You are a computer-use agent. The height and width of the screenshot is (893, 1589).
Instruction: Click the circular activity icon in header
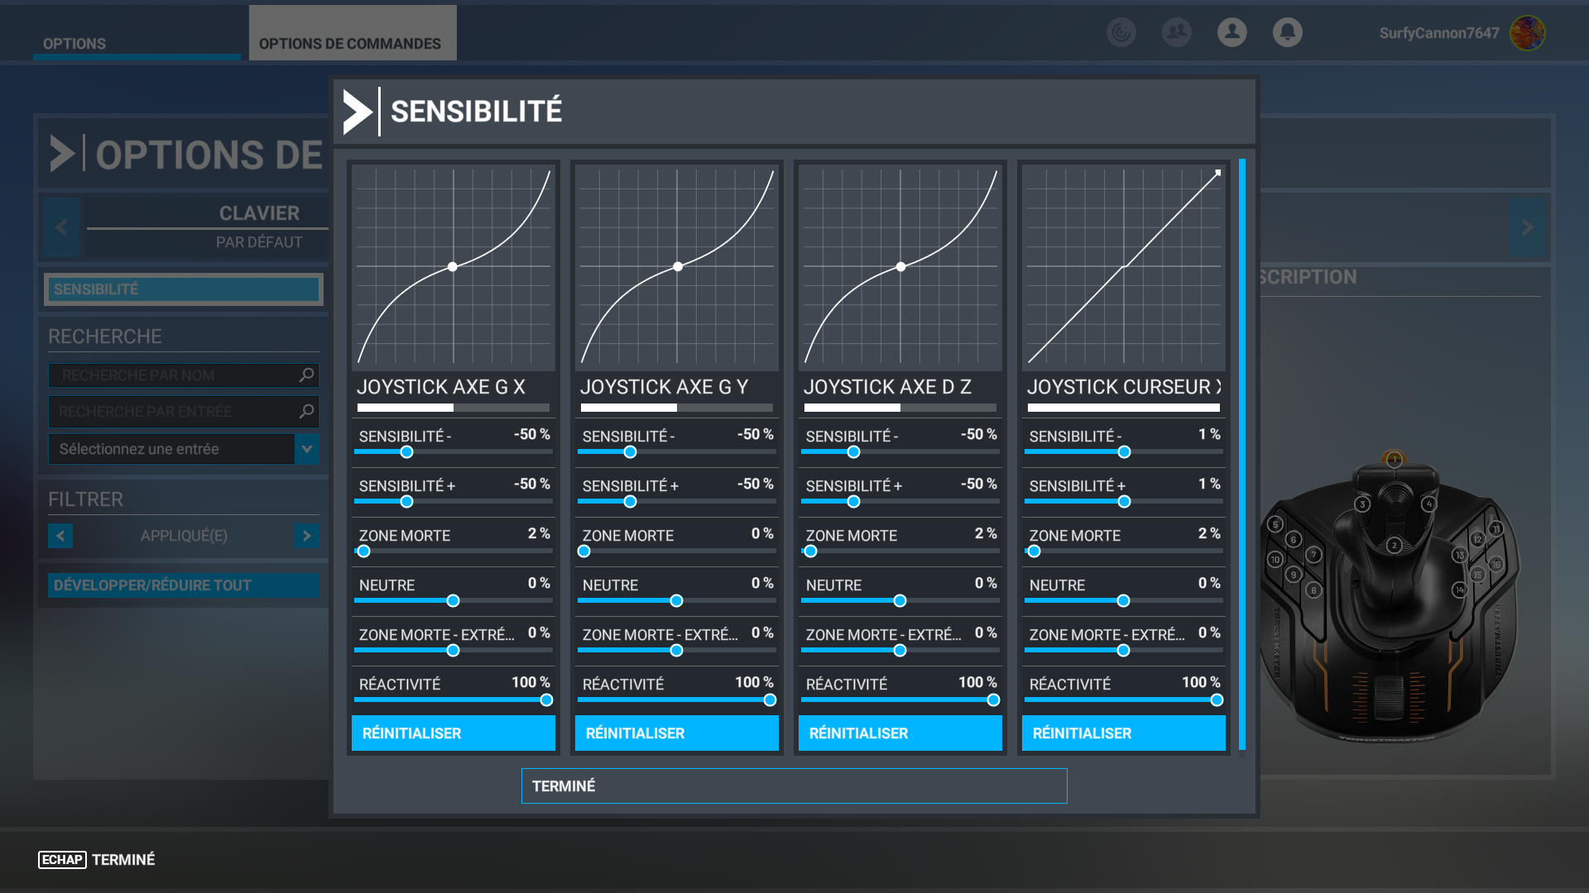(x=1121, y=32)
